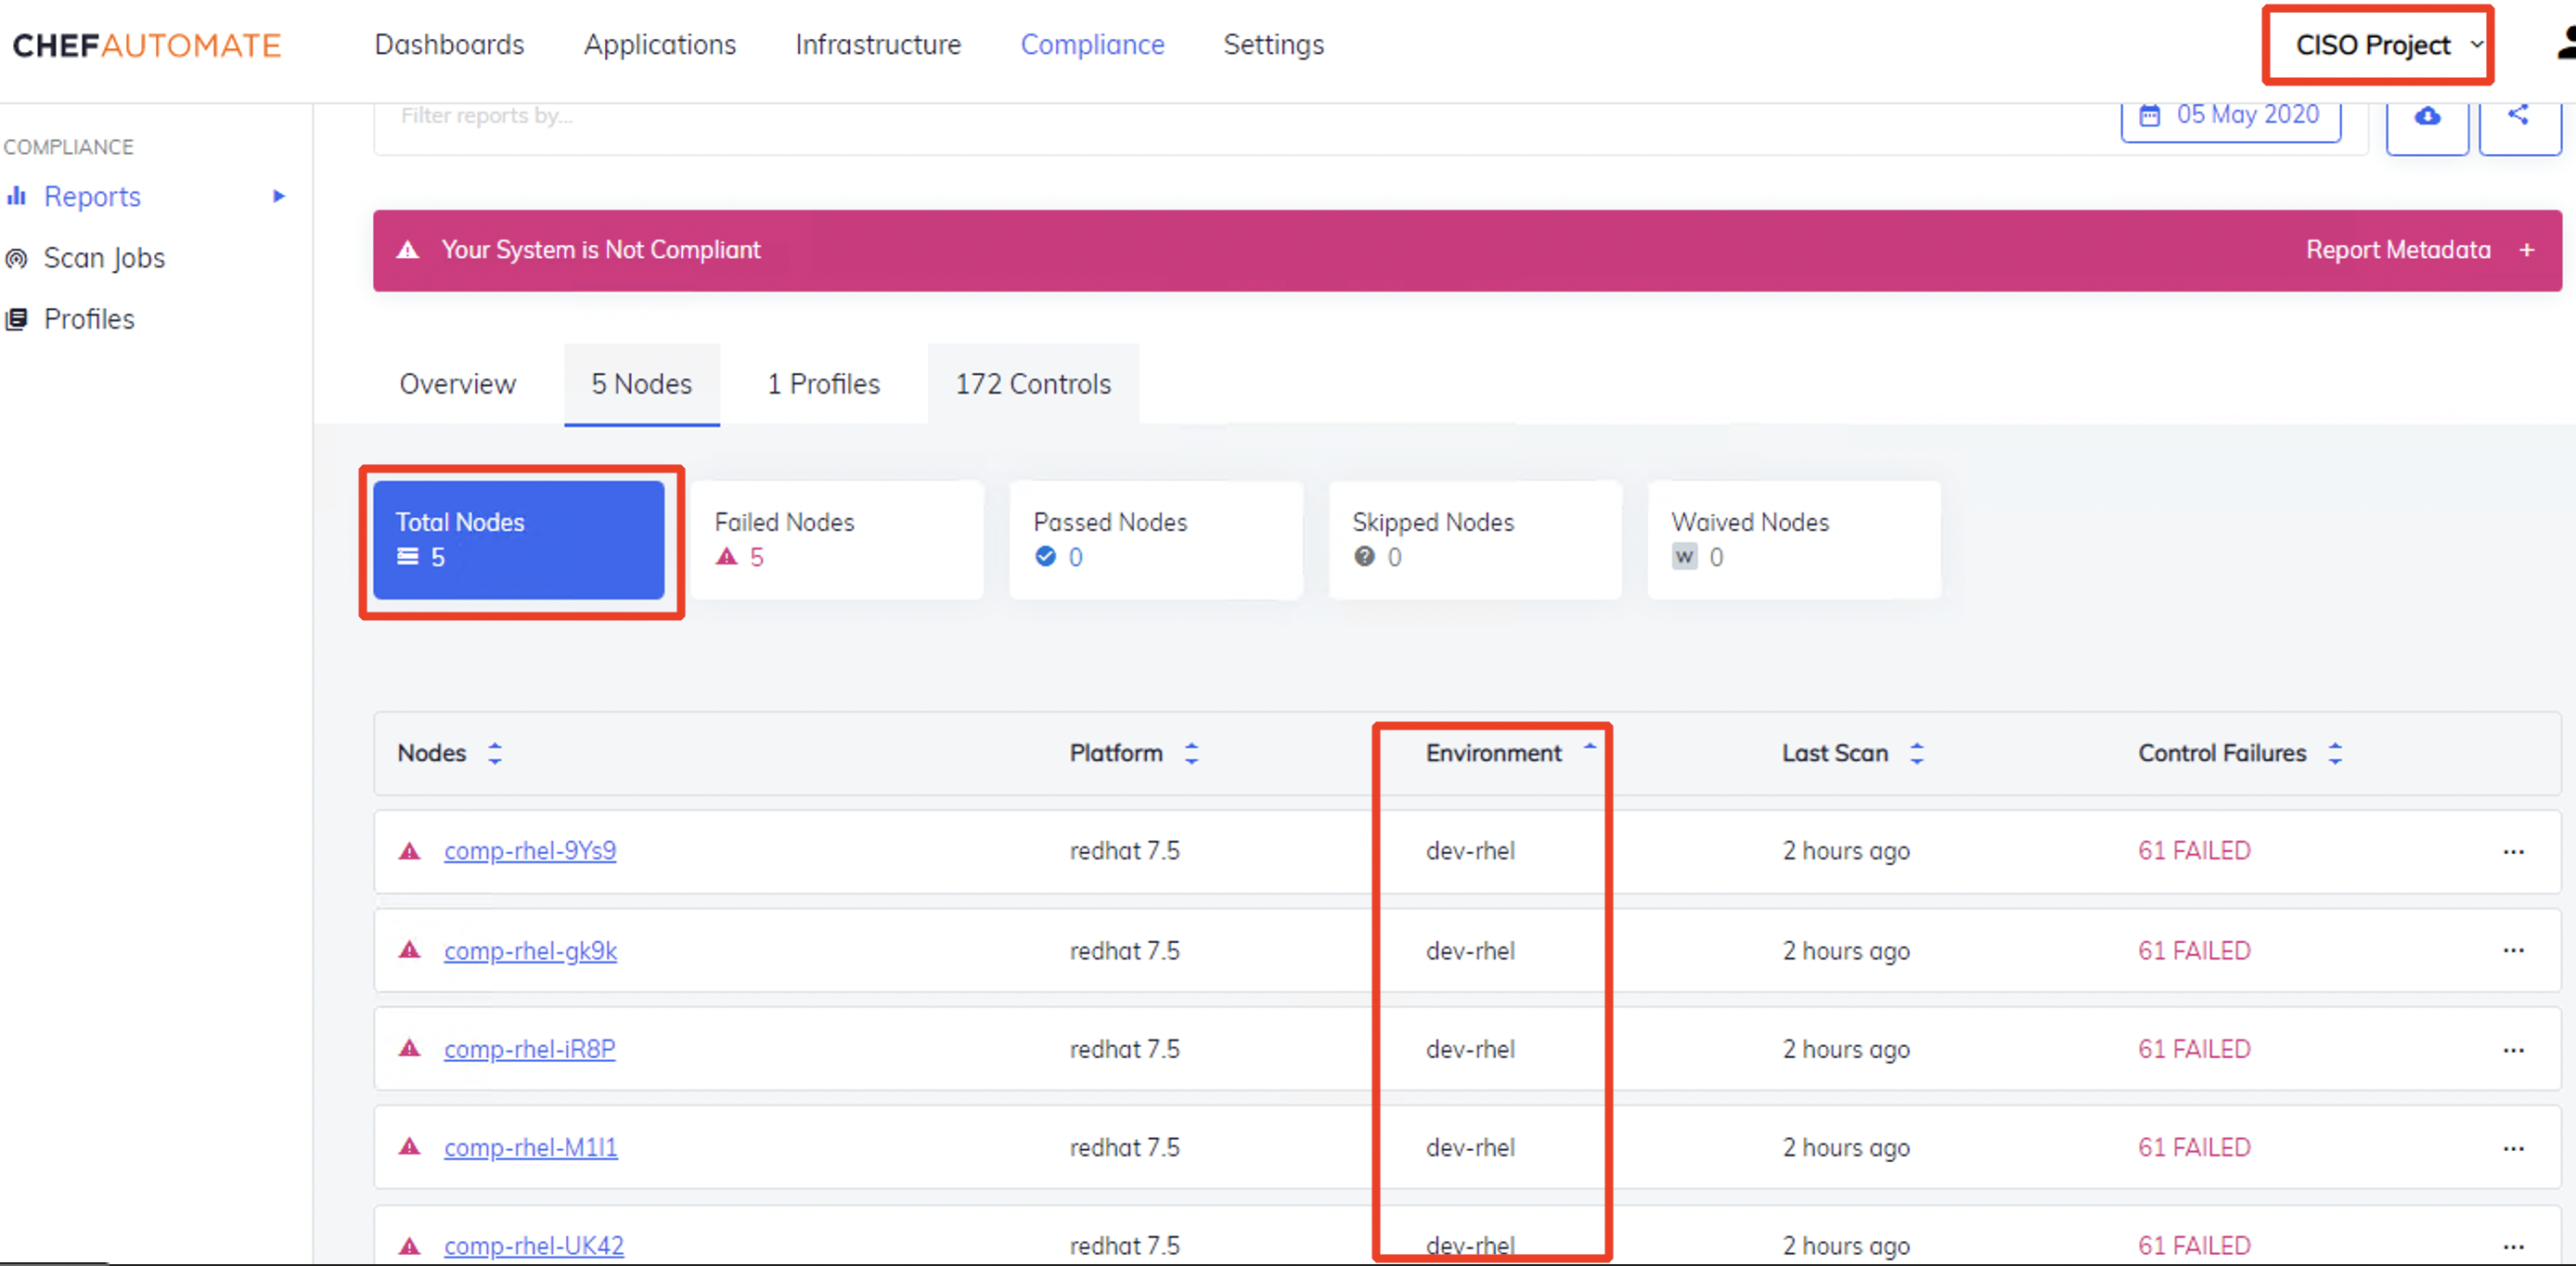The image size is (2576, 1266).
Task: Click three-dot menu for comp-rhel-M1I1
Action: (x=2513, y=1148)
